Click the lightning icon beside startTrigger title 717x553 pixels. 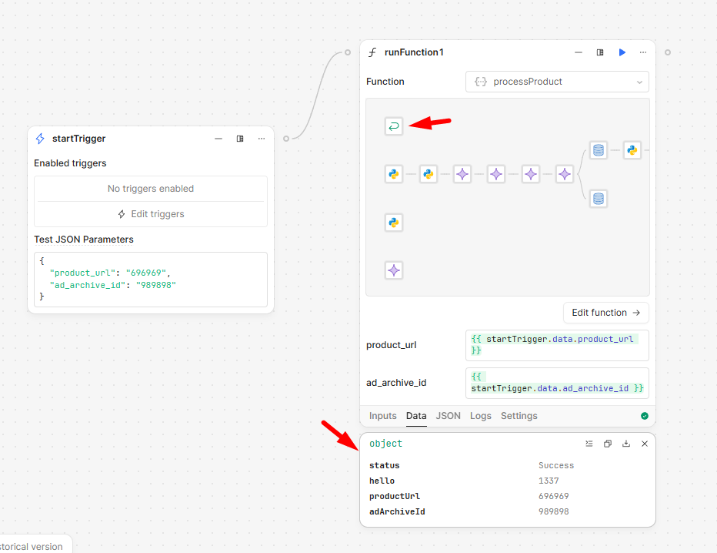coord(40,139)
